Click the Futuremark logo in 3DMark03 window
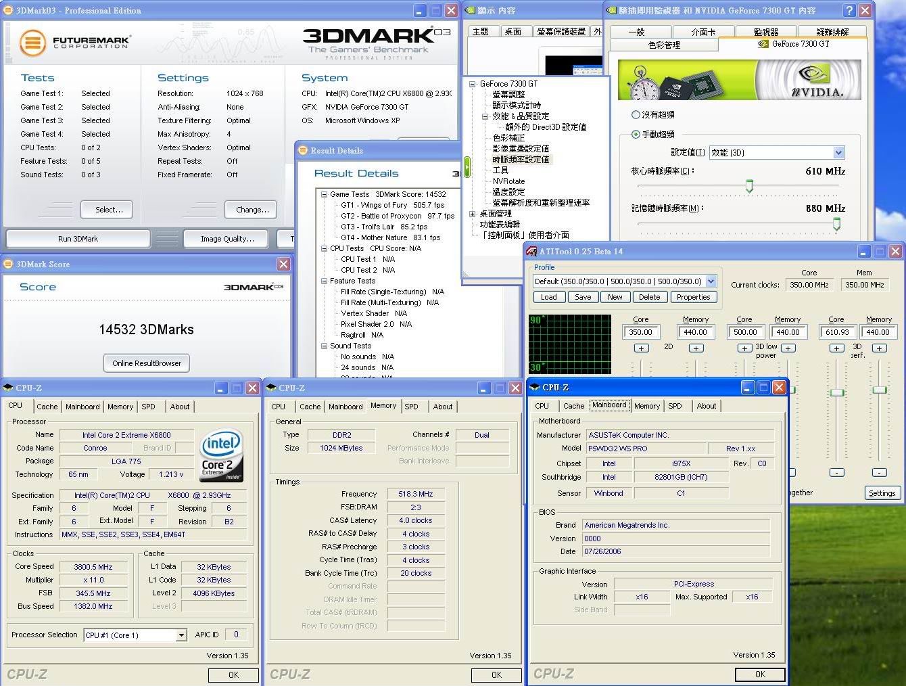Viewport: 906px width, 686px height. [x=75, y=43]
